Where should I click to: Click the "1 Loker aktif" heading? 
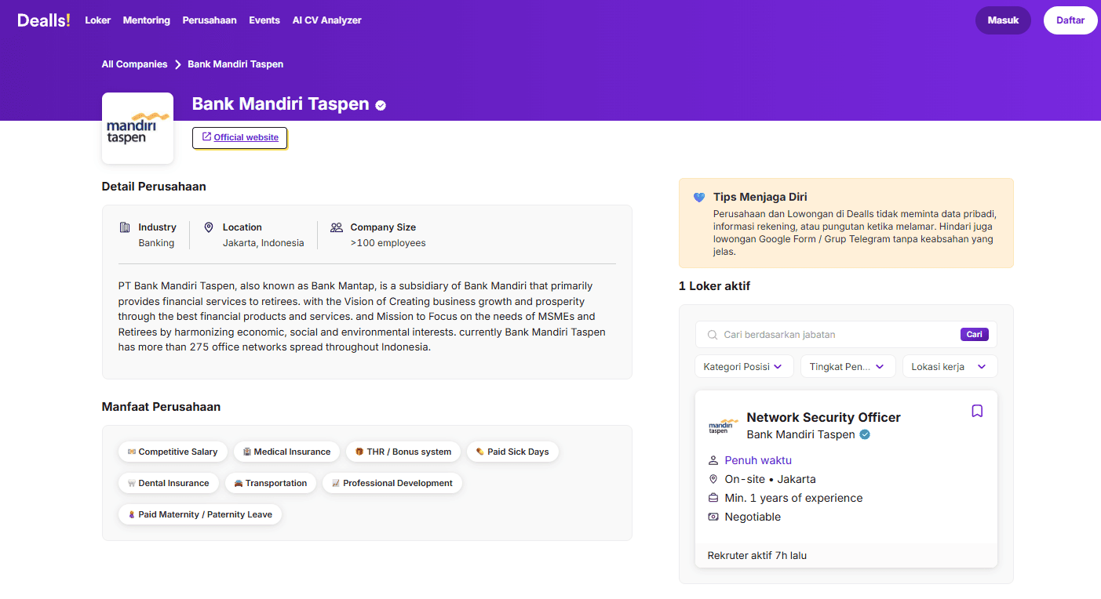[714, 286]
